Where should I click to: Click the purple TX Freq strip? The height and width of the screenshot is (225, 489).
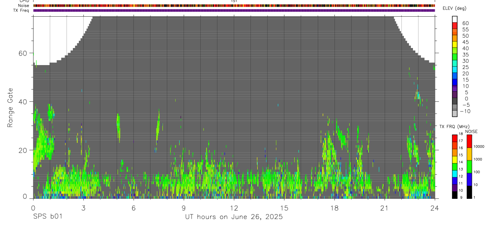point(234,10)
